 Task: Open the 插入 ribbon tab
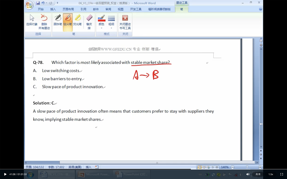(x=53, y=9)
